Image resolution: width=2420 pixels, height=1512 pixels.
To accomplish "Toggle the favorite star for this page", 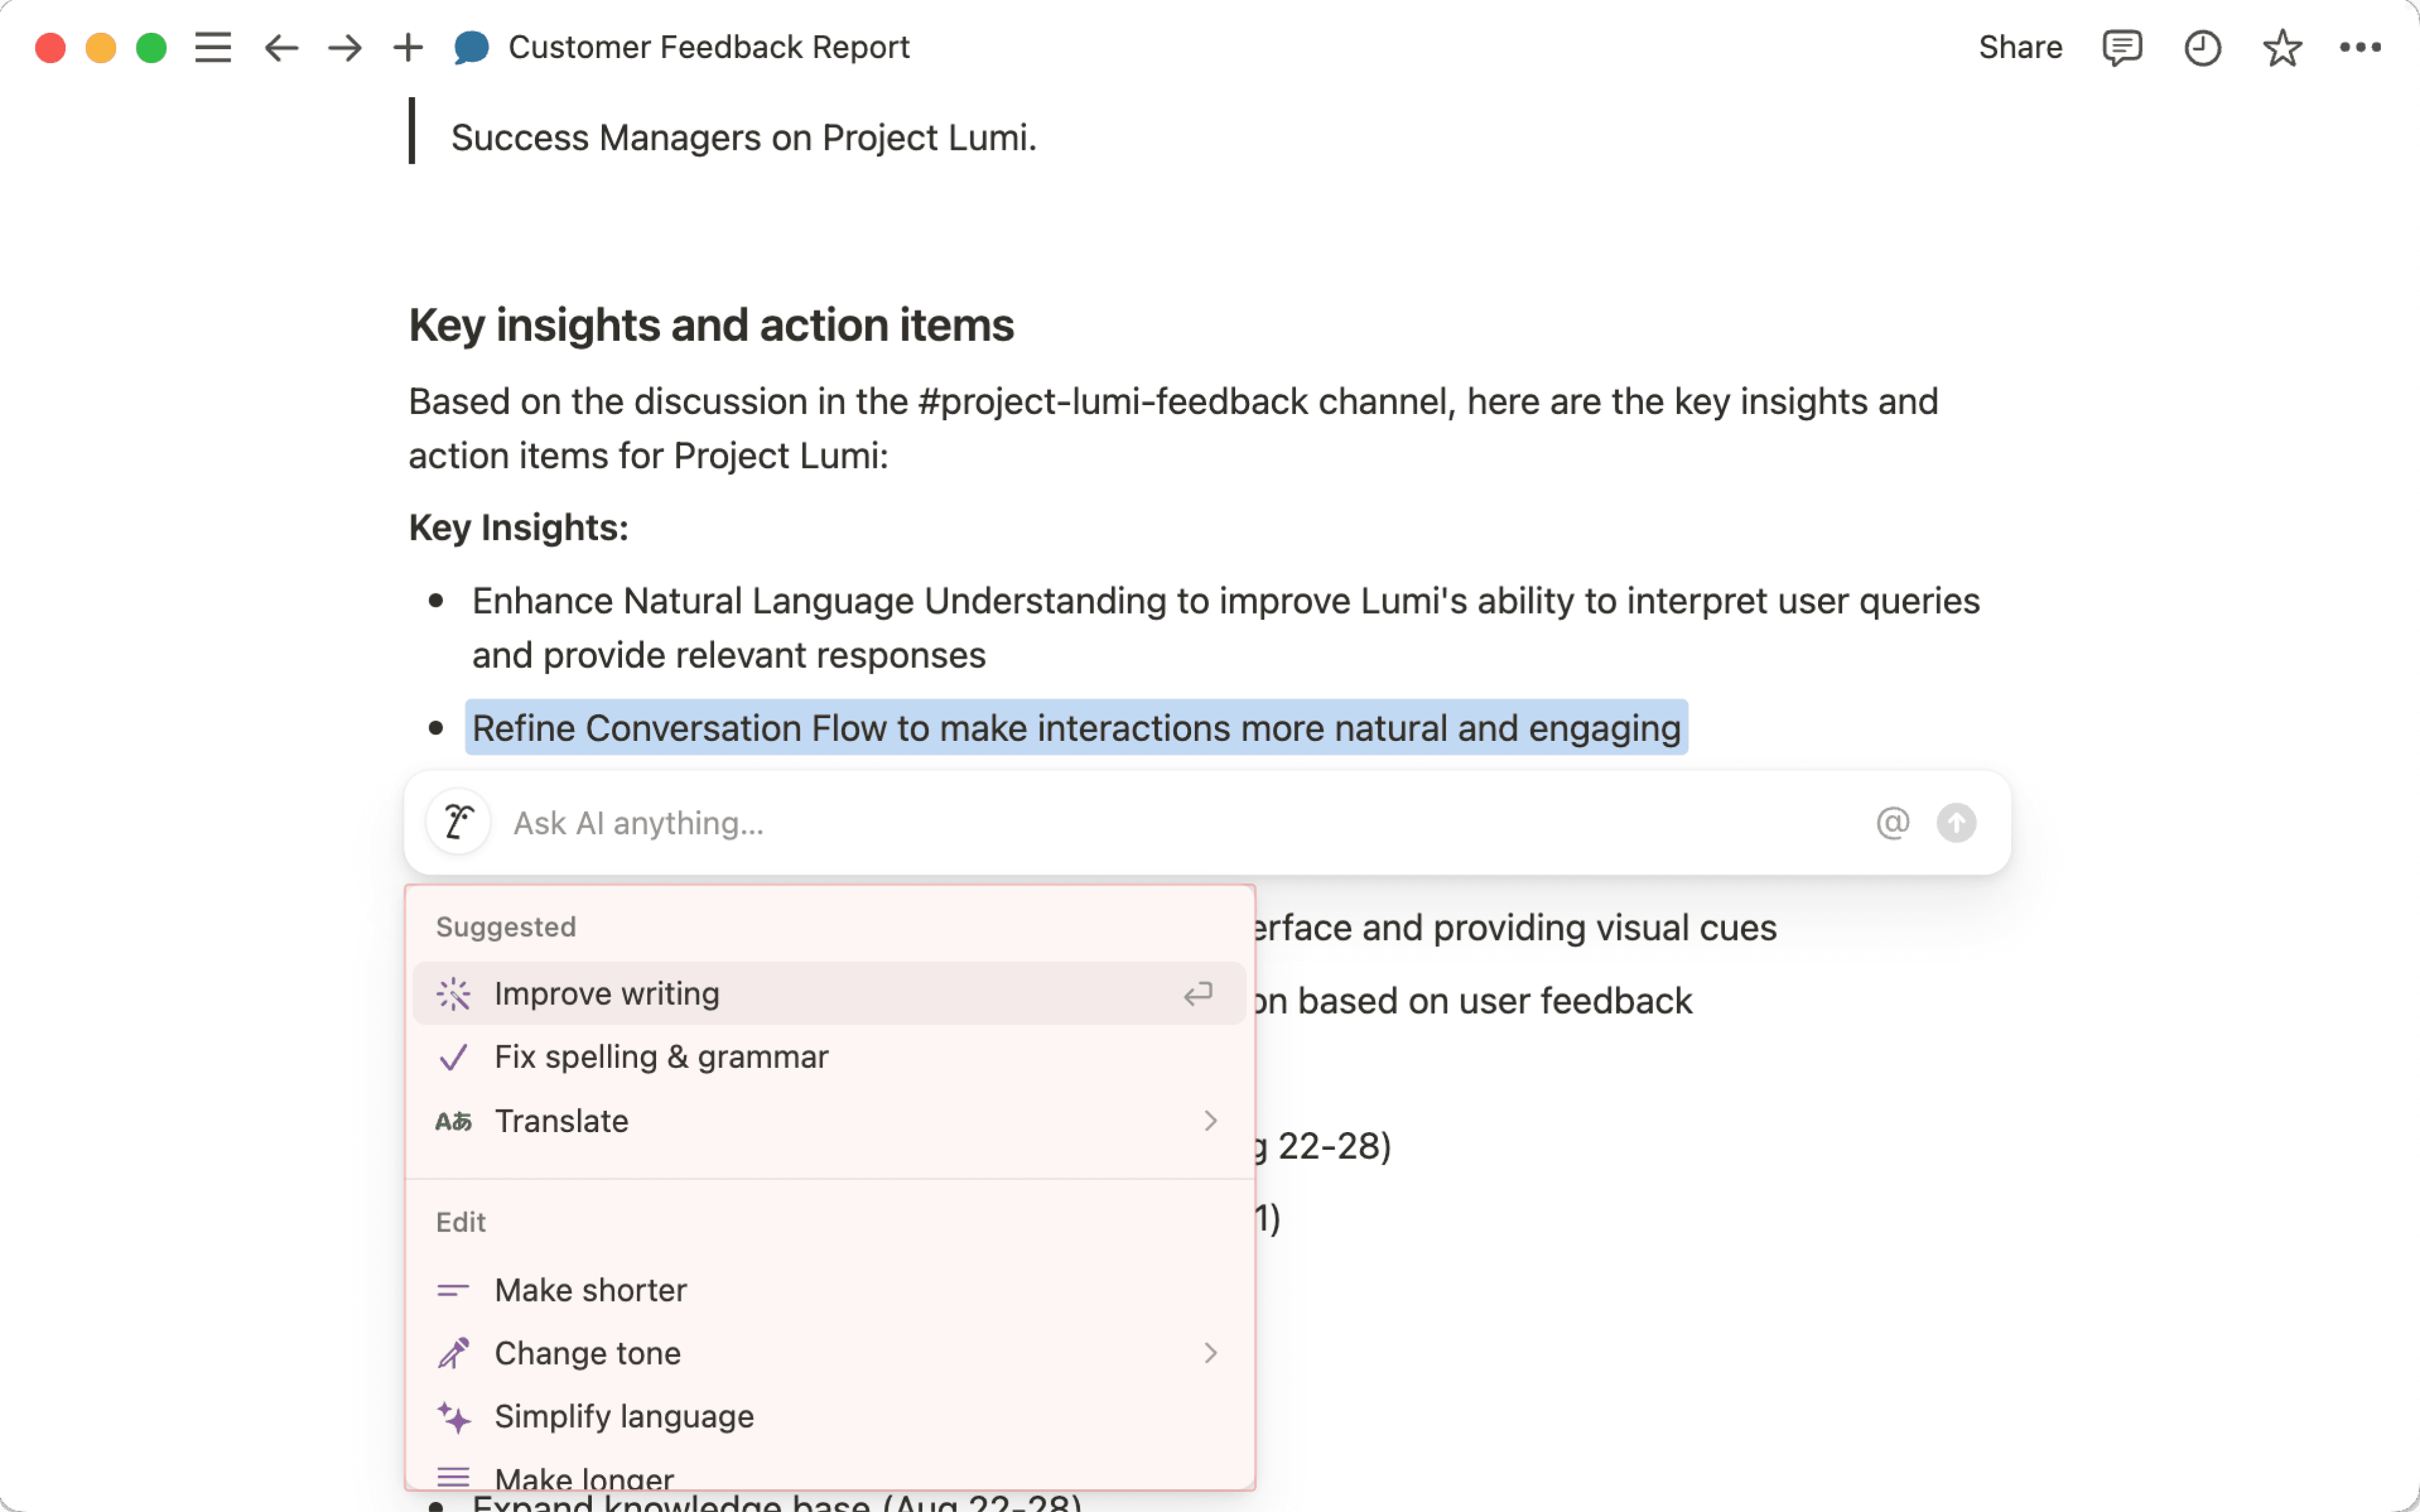I will 2282,47.
